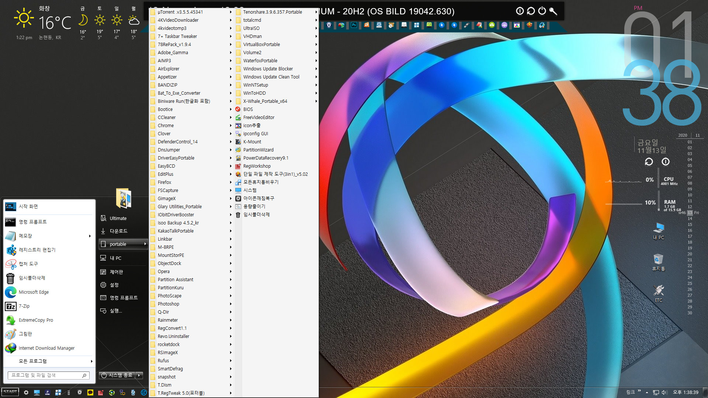Click the download box icon in top dock
Viewport: 708px width, 398px height.
[529, 25]
